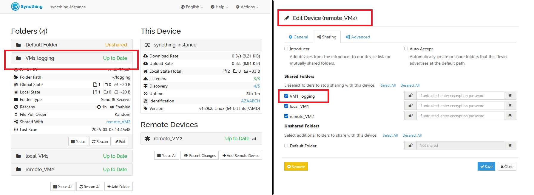534x195 pixels.
Task: Click the Discovery signpost icon
Action: pyautogui.click(x=146, y=86)
